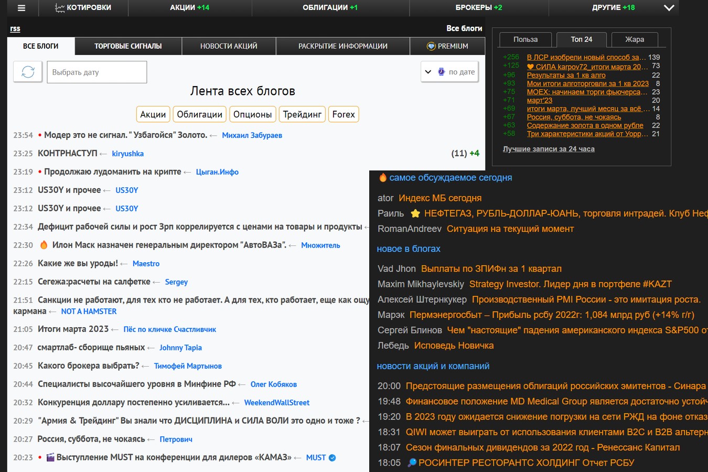
Task: Open the АКЦИИ +14 menu
Action: [189, 8]
